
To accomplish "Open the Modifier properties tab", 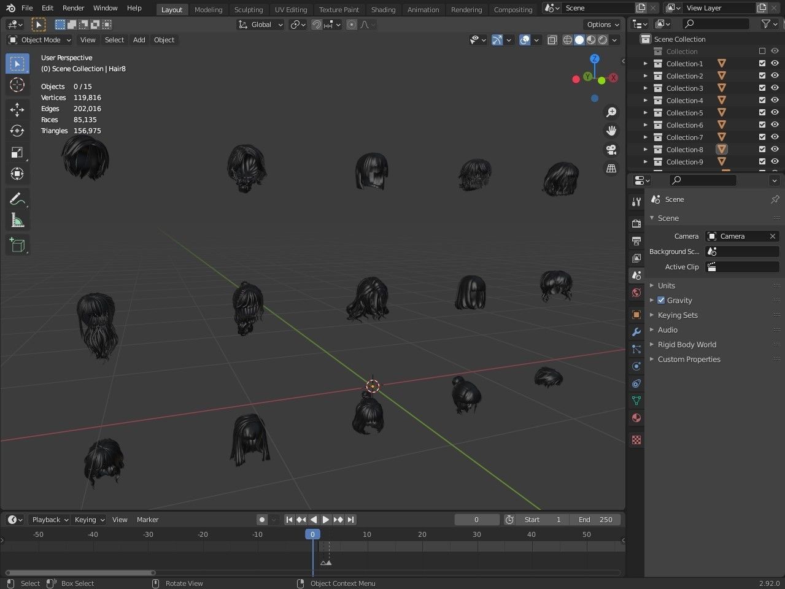I will click(x=636, y=332).
